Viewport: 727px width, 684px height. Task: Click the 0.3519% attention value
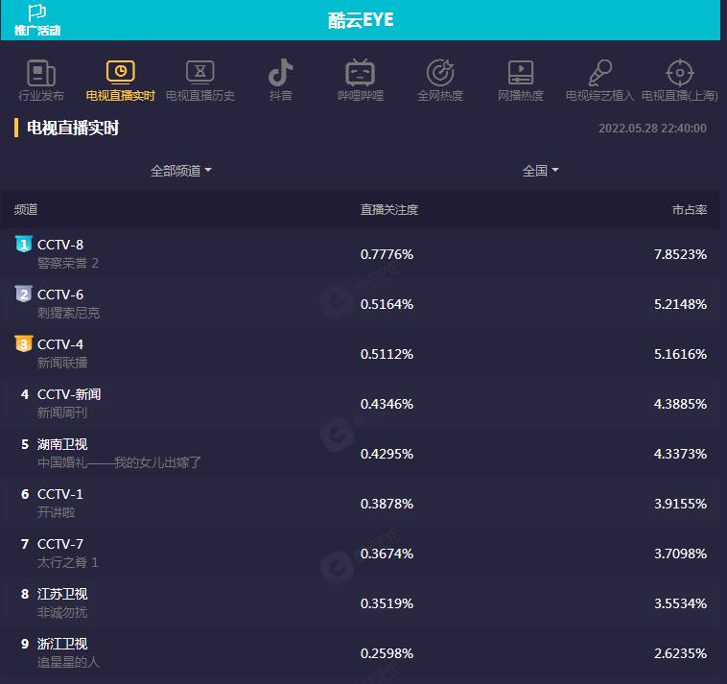click(x=387, y=603)
